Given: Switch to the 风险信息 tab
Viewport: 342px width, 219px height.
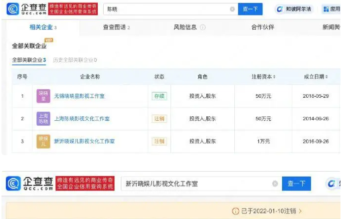Looking at the screenshot, I should pyautogui.click(x=185, y=27).
